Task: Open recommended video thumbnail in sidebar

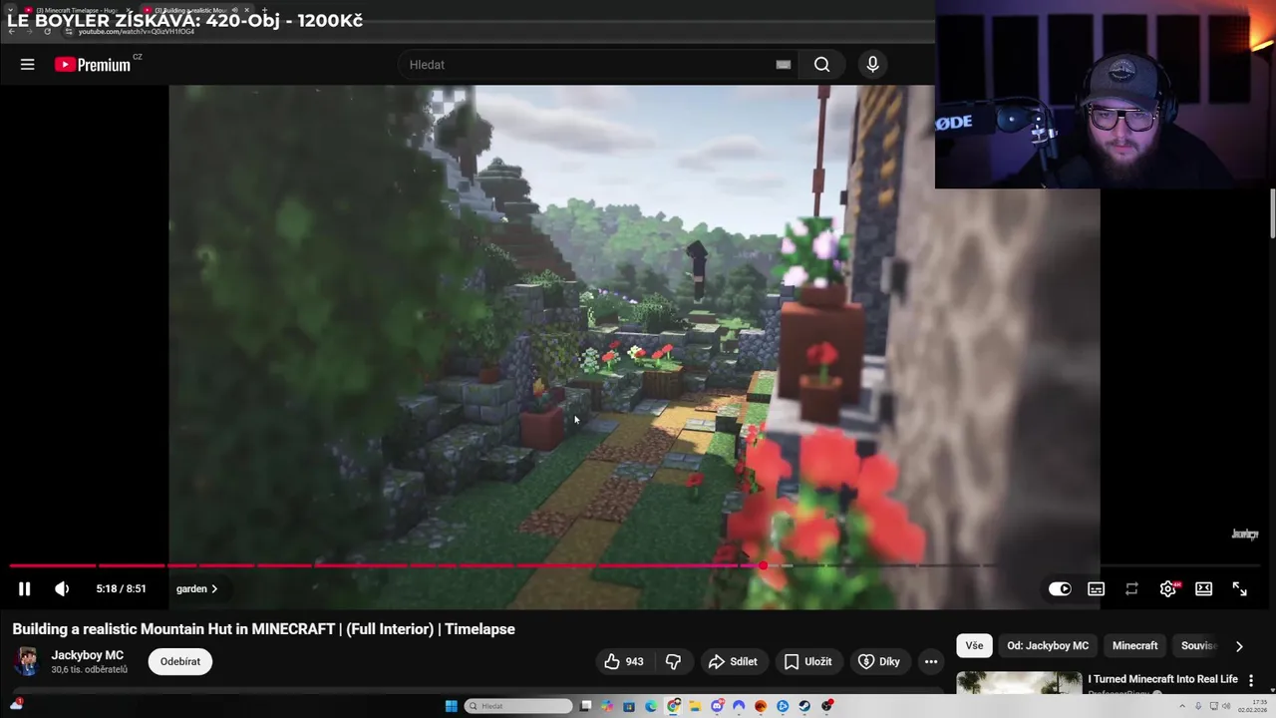Action: pyautogui.click(x=1019, y=683)
